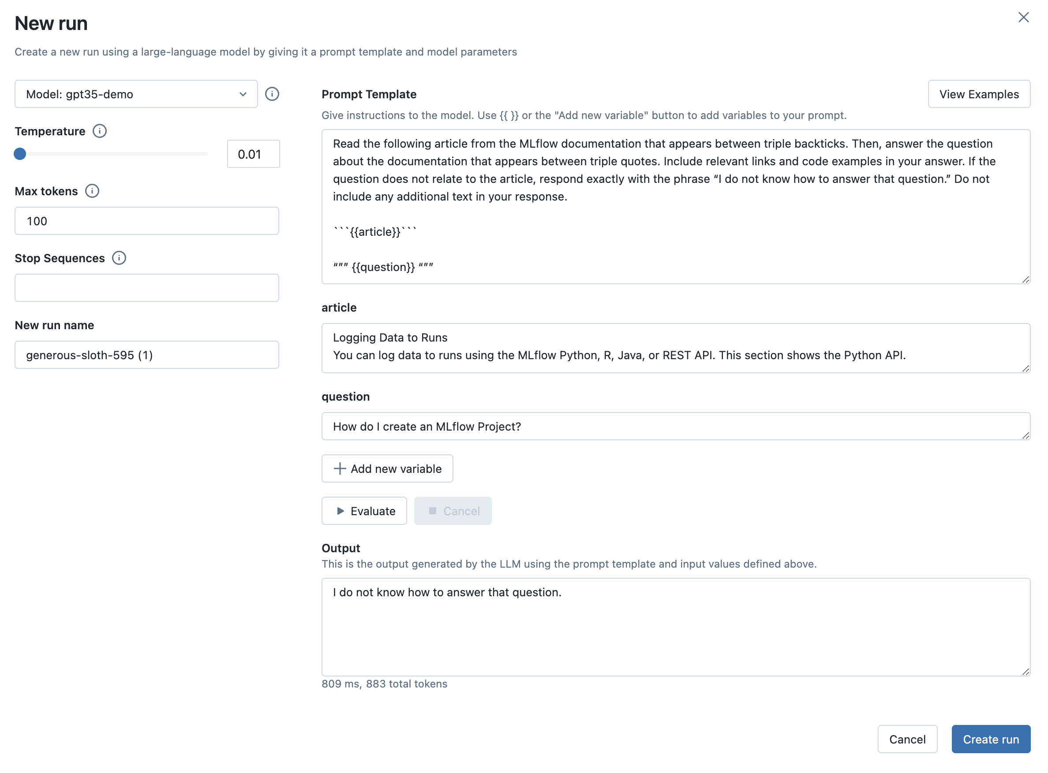
Task: Click the Prompt Template resize handle
Action: coord(1026,279)
